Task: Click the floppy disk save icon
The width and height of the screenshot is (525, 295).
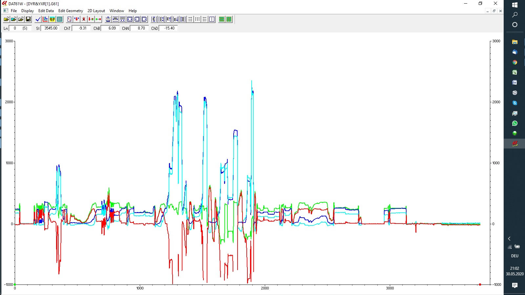Action: [28, 19]
